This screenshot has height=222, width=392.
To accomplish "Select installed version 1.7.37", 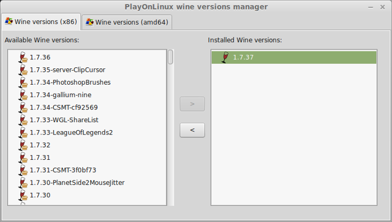I will click(x=294, y=57).
